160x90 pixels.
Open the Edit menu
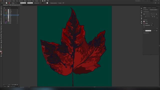point(8,1)
